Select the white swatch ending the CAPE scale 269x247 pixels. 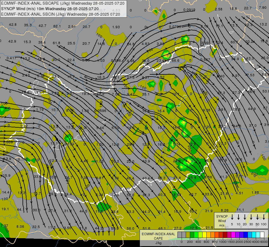pyautogui.click(x=262, y=235)
